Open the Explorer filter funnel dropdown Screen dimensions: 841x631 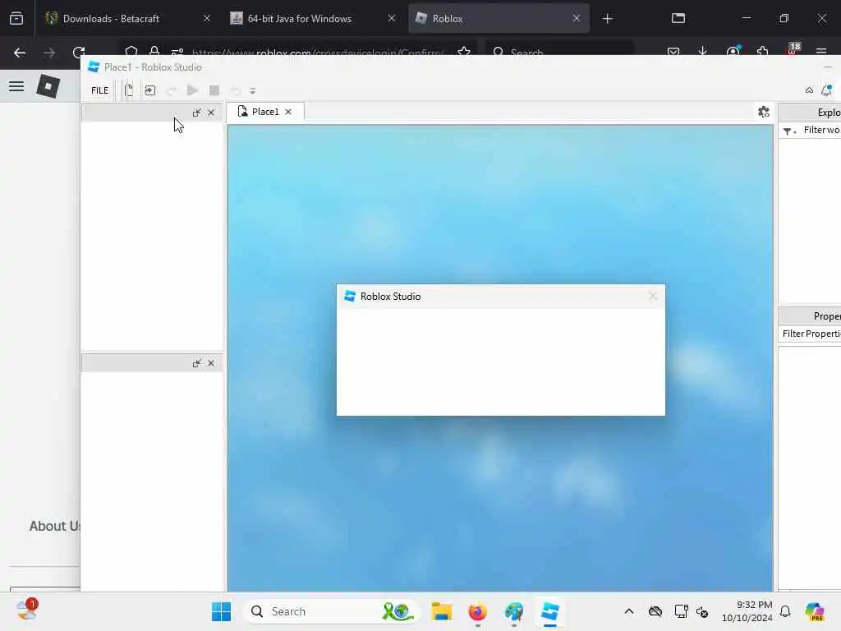coord(789,131)
